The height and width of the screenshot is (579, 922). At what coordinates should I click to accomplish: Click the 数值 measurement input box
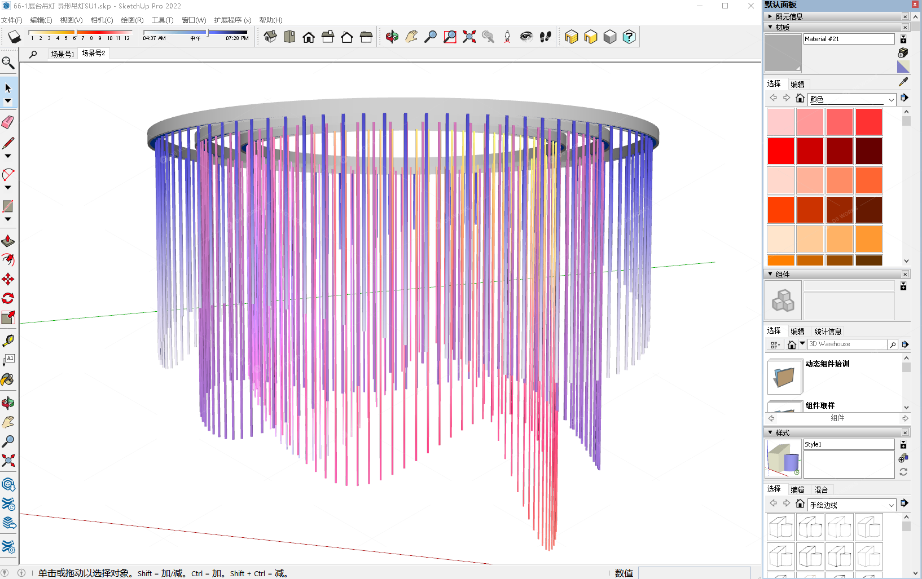click(694, 573)
